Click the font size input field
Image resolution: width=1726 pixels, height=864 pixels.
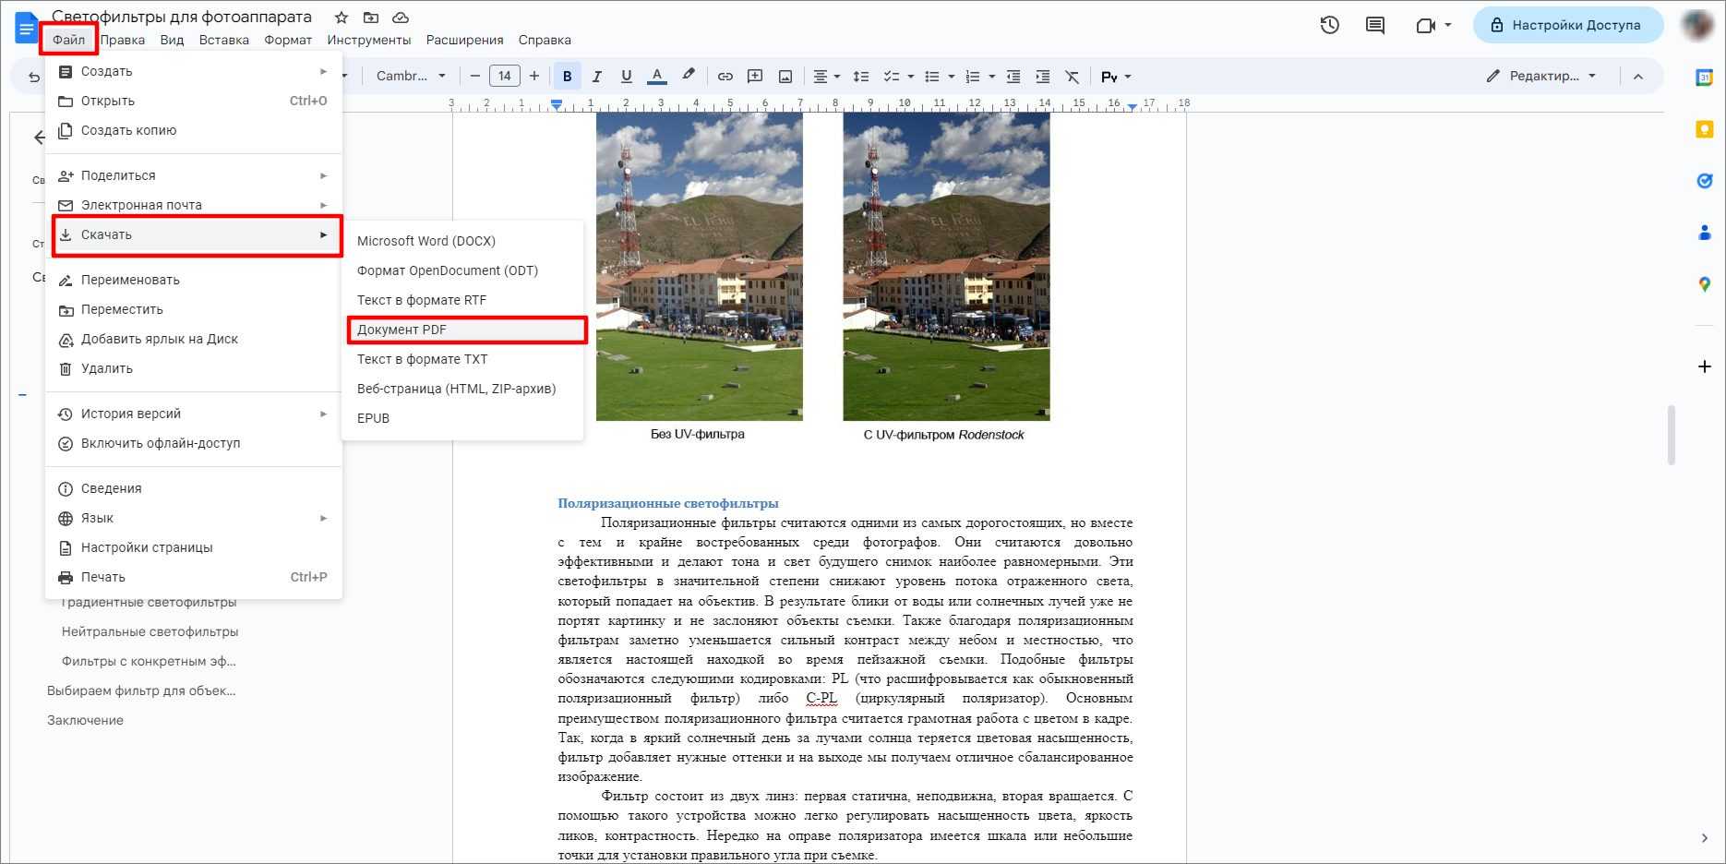[504, 77]
